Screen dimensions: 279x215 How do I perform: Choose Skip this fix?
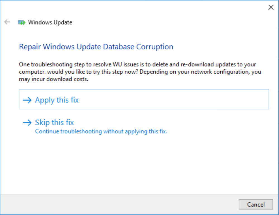[x=144, y=126]
